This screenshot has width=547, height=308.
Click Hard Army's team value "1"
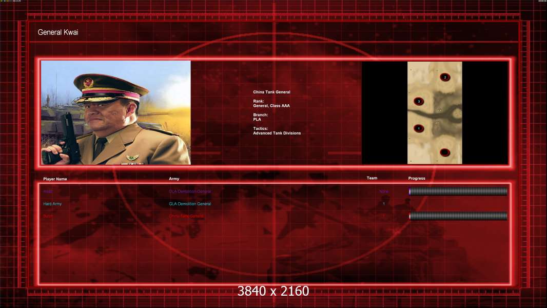coord(384,204)
